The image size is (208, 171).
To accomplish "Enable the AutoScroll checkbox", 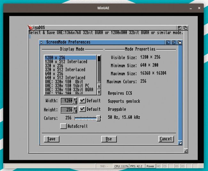I will tap(63, 126).
